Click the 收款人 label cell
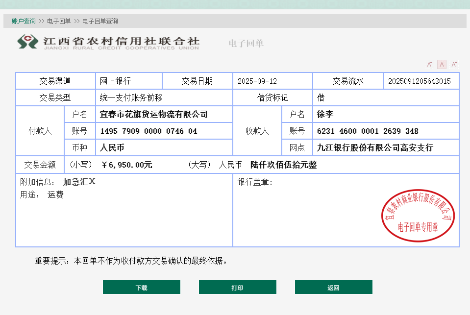 click(257, 131)
